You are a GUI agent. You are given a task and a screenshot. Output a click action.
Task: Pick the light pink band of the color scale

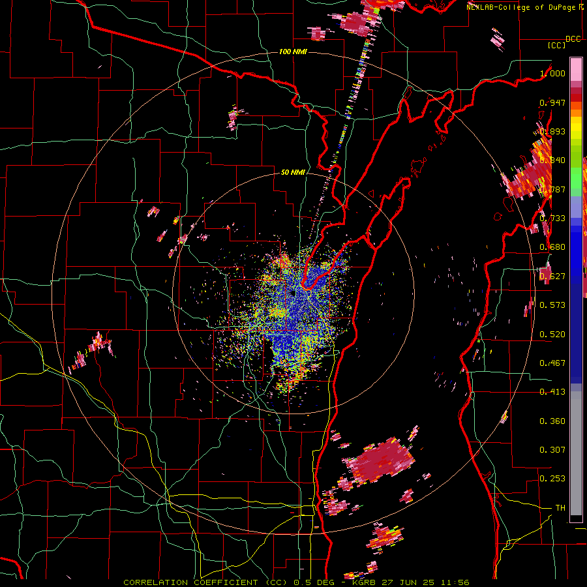(x=576, y=70)
